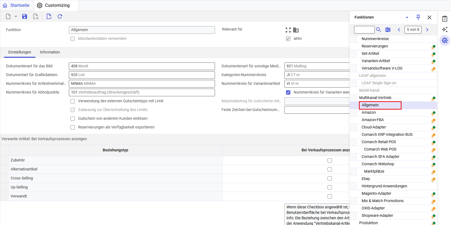This screenshot has height=225, width=451.
Task: Click the magnifier search icon in Funktionen
Action: point(378,30)
